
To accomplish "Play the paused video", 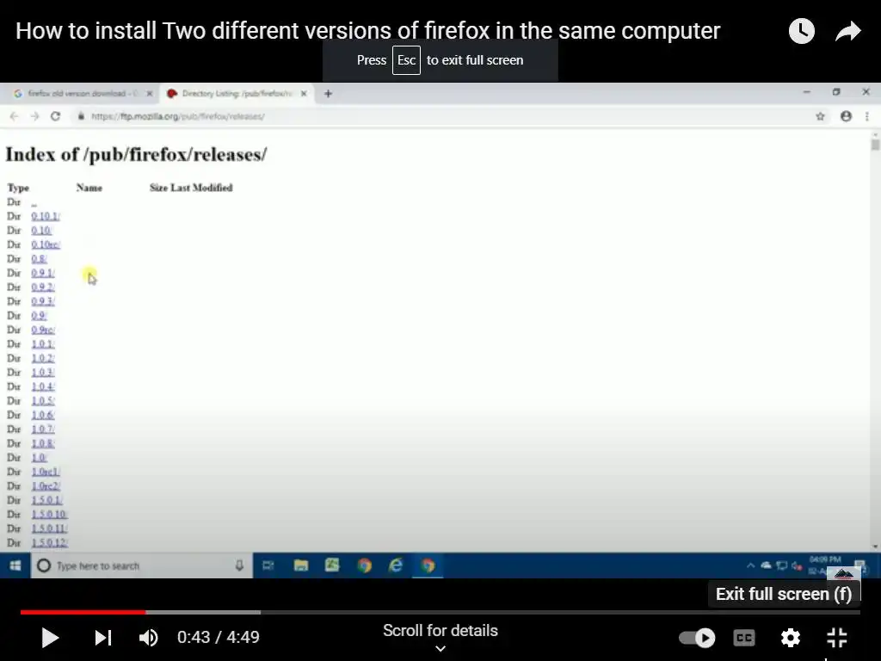I will coord(50,638).
